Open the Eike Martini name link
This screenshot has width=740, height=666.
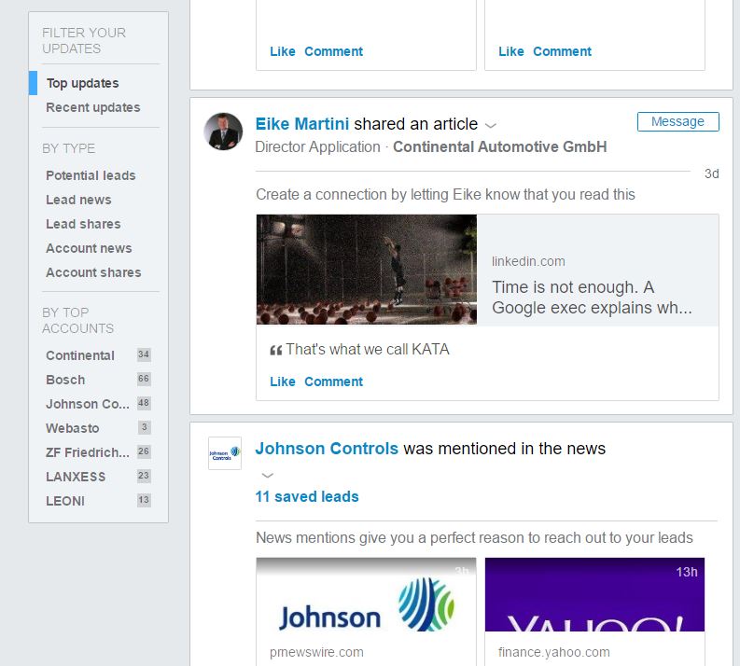[302, 124]
